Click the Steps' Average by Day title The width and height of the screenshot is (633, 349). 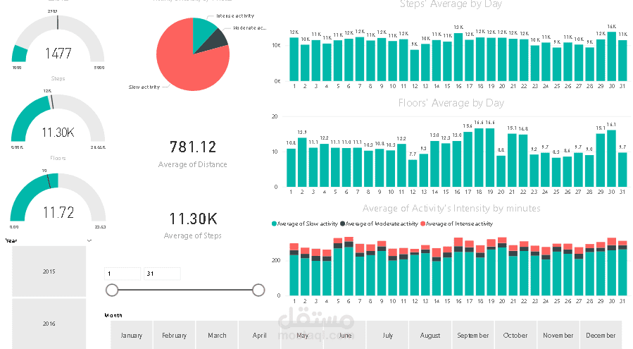451,4
